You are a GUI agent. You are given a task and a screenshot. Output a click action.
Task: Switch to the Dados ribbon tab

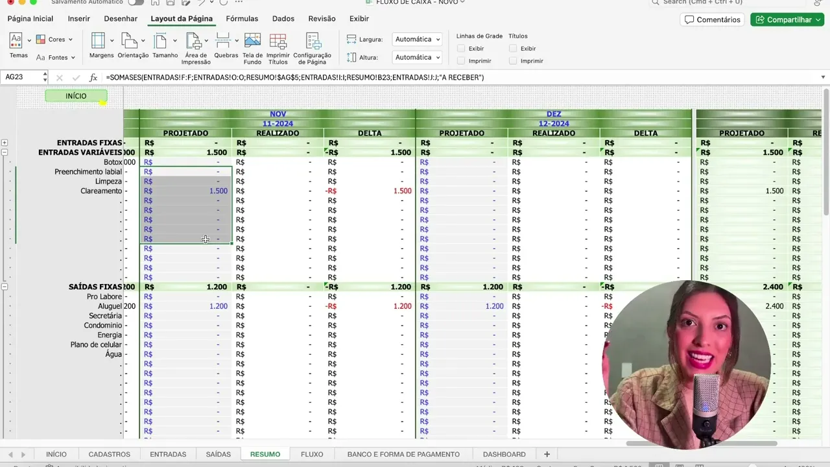pos(283,19)
